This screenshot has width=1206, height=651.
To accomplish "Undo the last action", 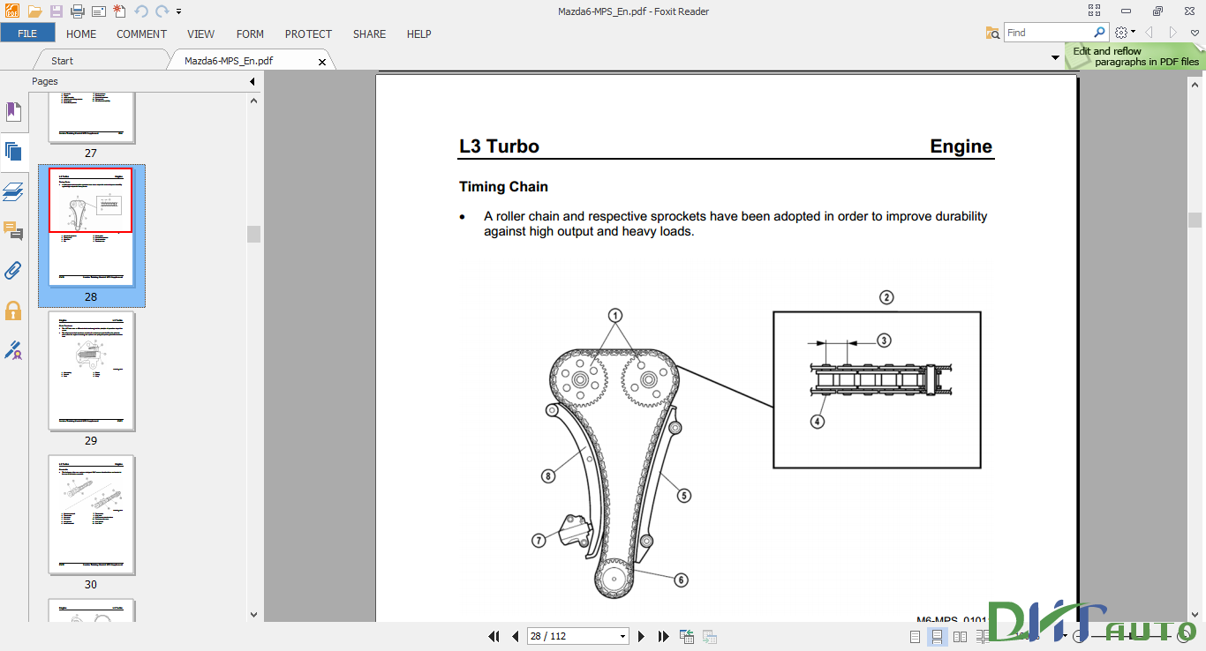I will coord(141,11).
